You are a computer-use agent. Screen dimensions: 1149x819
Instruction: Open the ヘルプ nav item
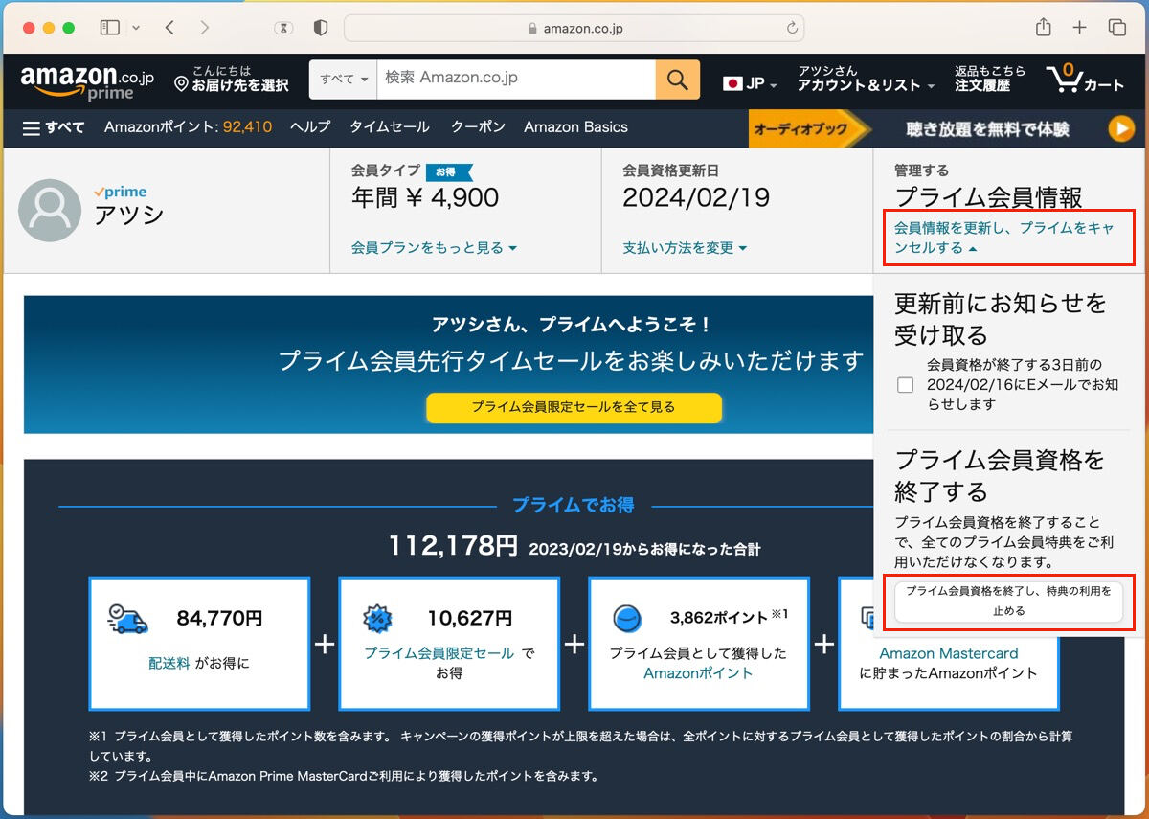point(310,127)
